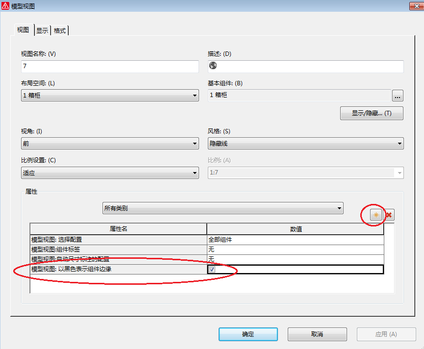Click the globe icon in description field
The width and height of the screenshot is (424, 349).
pyautogui.click(x=213, y=66)
